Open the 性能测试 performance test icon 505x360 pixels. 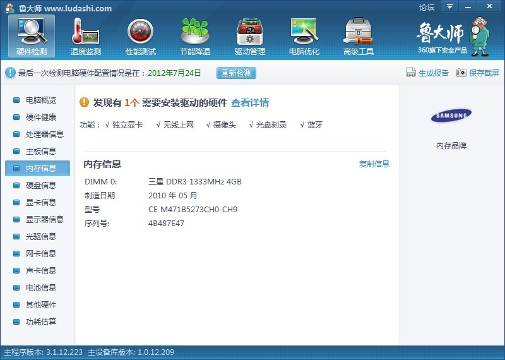click(x=140, y=32)
